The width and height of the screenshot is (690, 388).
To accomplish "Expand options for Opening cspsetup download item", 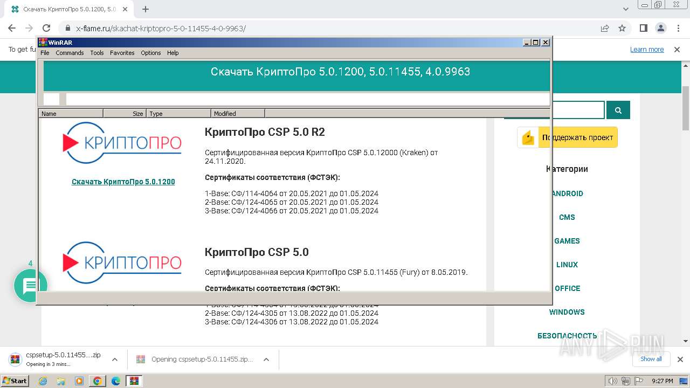I will point(266,359).
